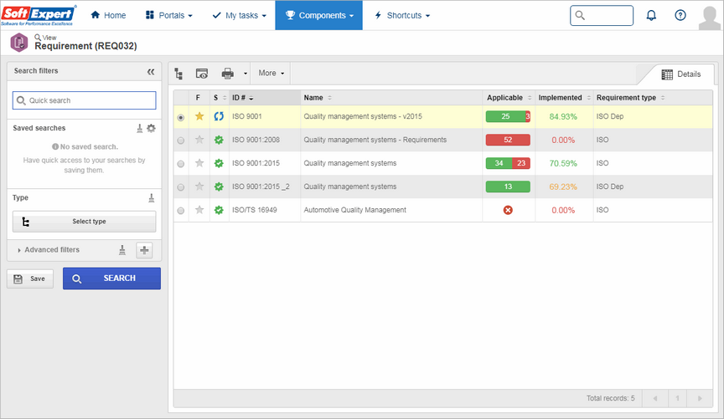Open the My tasks dropdown menu
This screenshot has height=419, width=724.
pyautogui.click(x=239, y=15)
